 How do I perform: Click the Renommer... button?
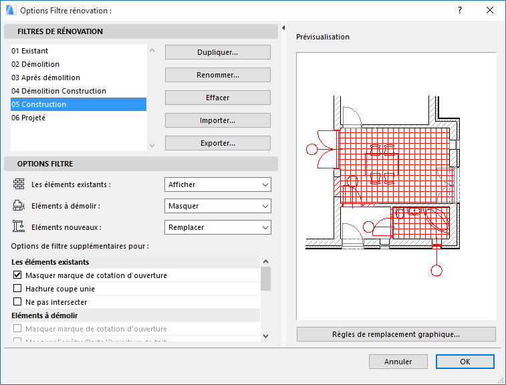click(x=218, y=75)
